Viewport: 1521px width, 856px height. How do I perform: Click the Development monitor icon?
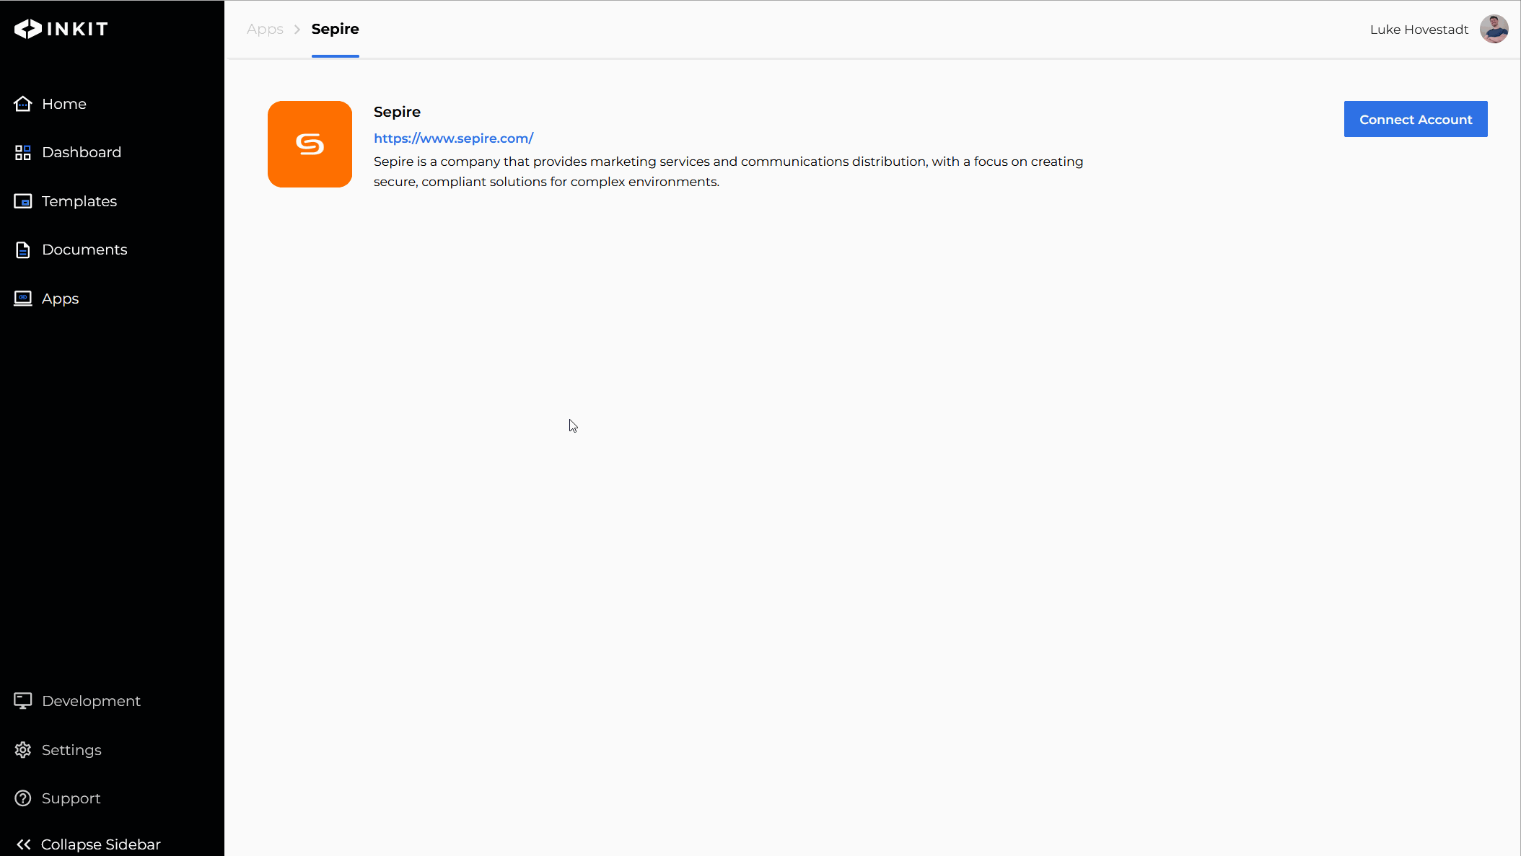(23, 701)
